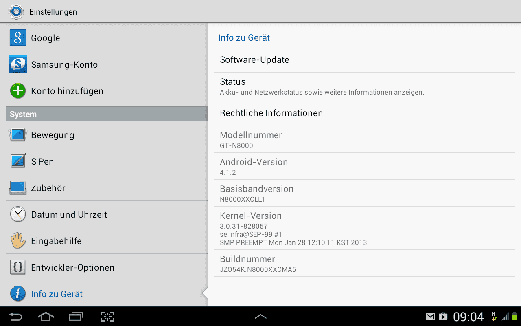Open Eingabehilfe settings
The image size is (521, 326).
tap(107, 240)
